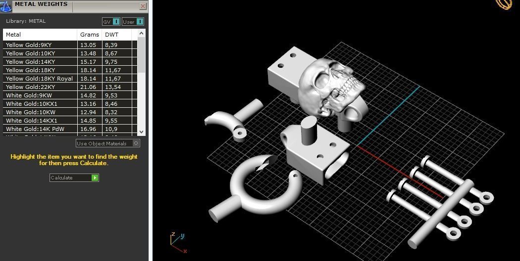Click the metal list scrollbar thumb
520x261 pixels.
(x=142, y=55)
